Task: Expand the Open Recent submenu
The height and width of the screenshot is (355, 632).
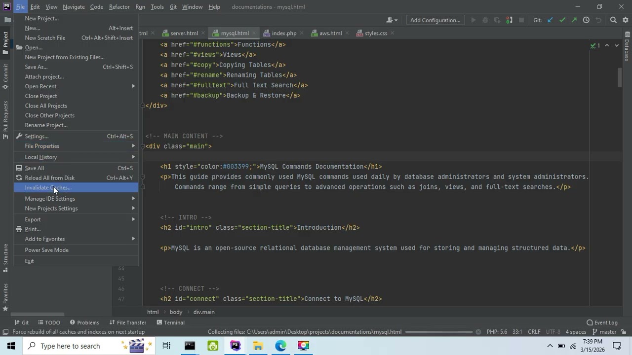Action: (76, 86)
